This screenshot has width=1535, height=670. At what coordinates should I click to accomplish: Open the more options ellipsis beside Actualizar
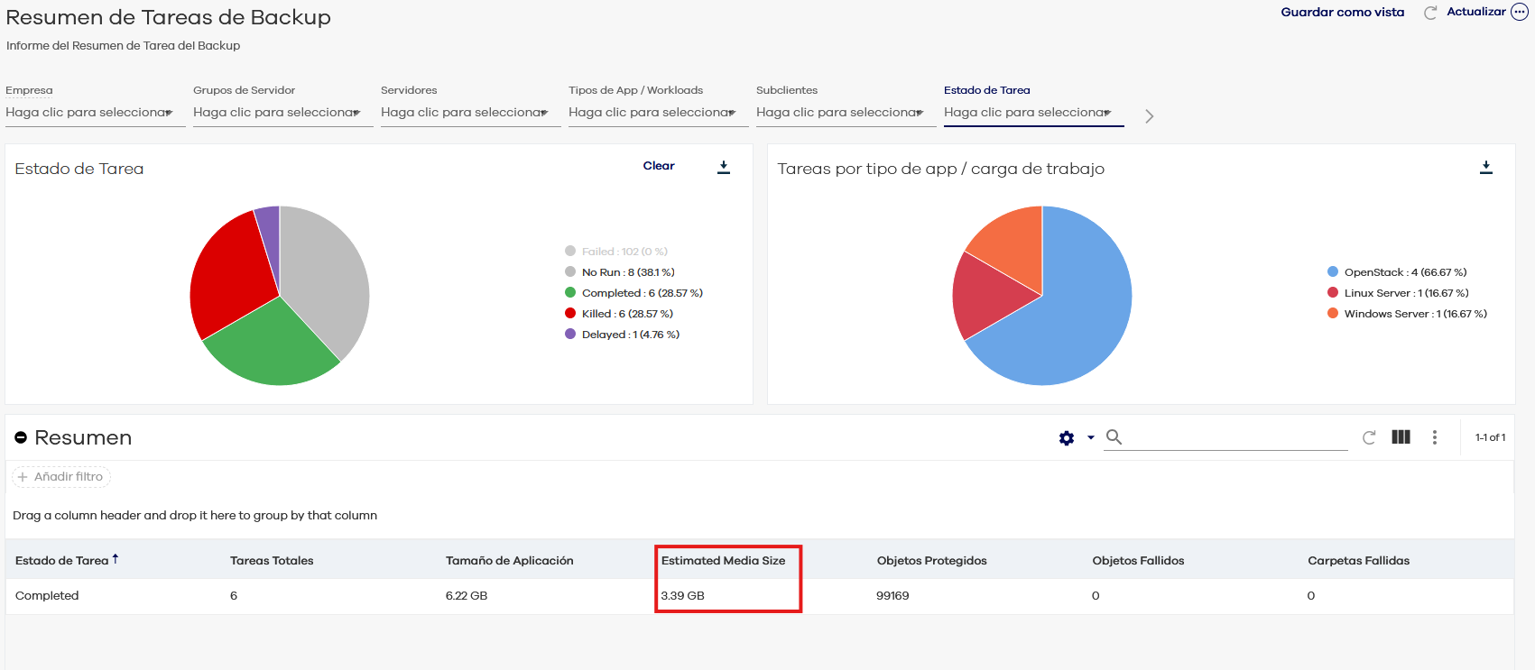tap(1520, 13)
